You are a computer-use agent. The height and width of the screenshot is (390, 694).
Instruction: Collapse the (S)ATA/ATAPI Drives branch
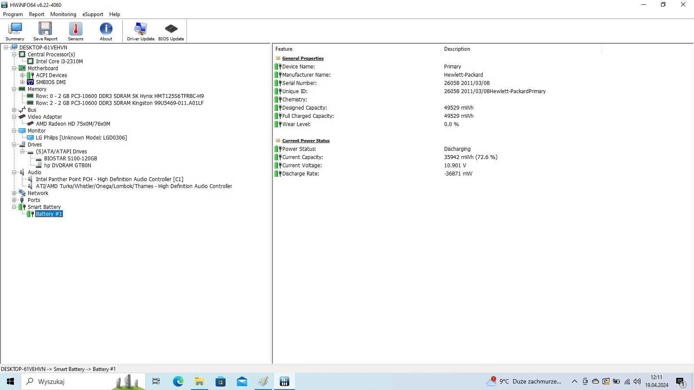tap(23, 152)
